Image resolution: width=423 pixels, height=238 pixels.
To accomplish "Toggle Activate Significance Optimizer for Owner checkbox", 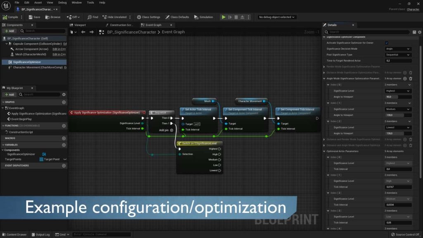I will pyautogui.click(x=386, y=43).
